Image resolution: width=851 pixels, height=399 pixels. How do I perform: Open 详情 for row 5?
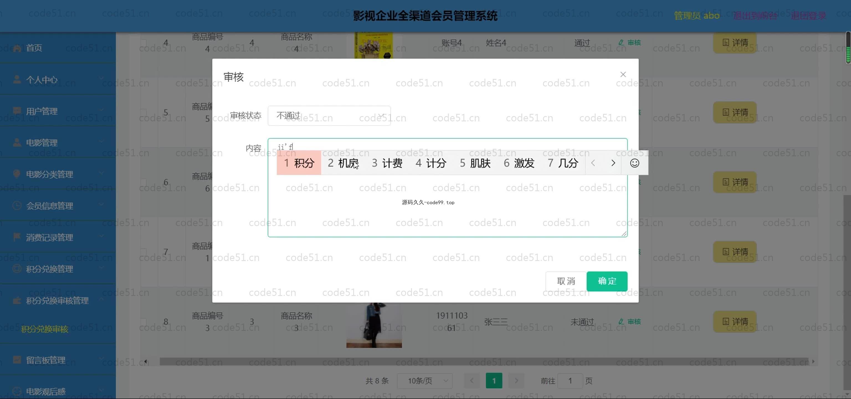tap(735, 112)
